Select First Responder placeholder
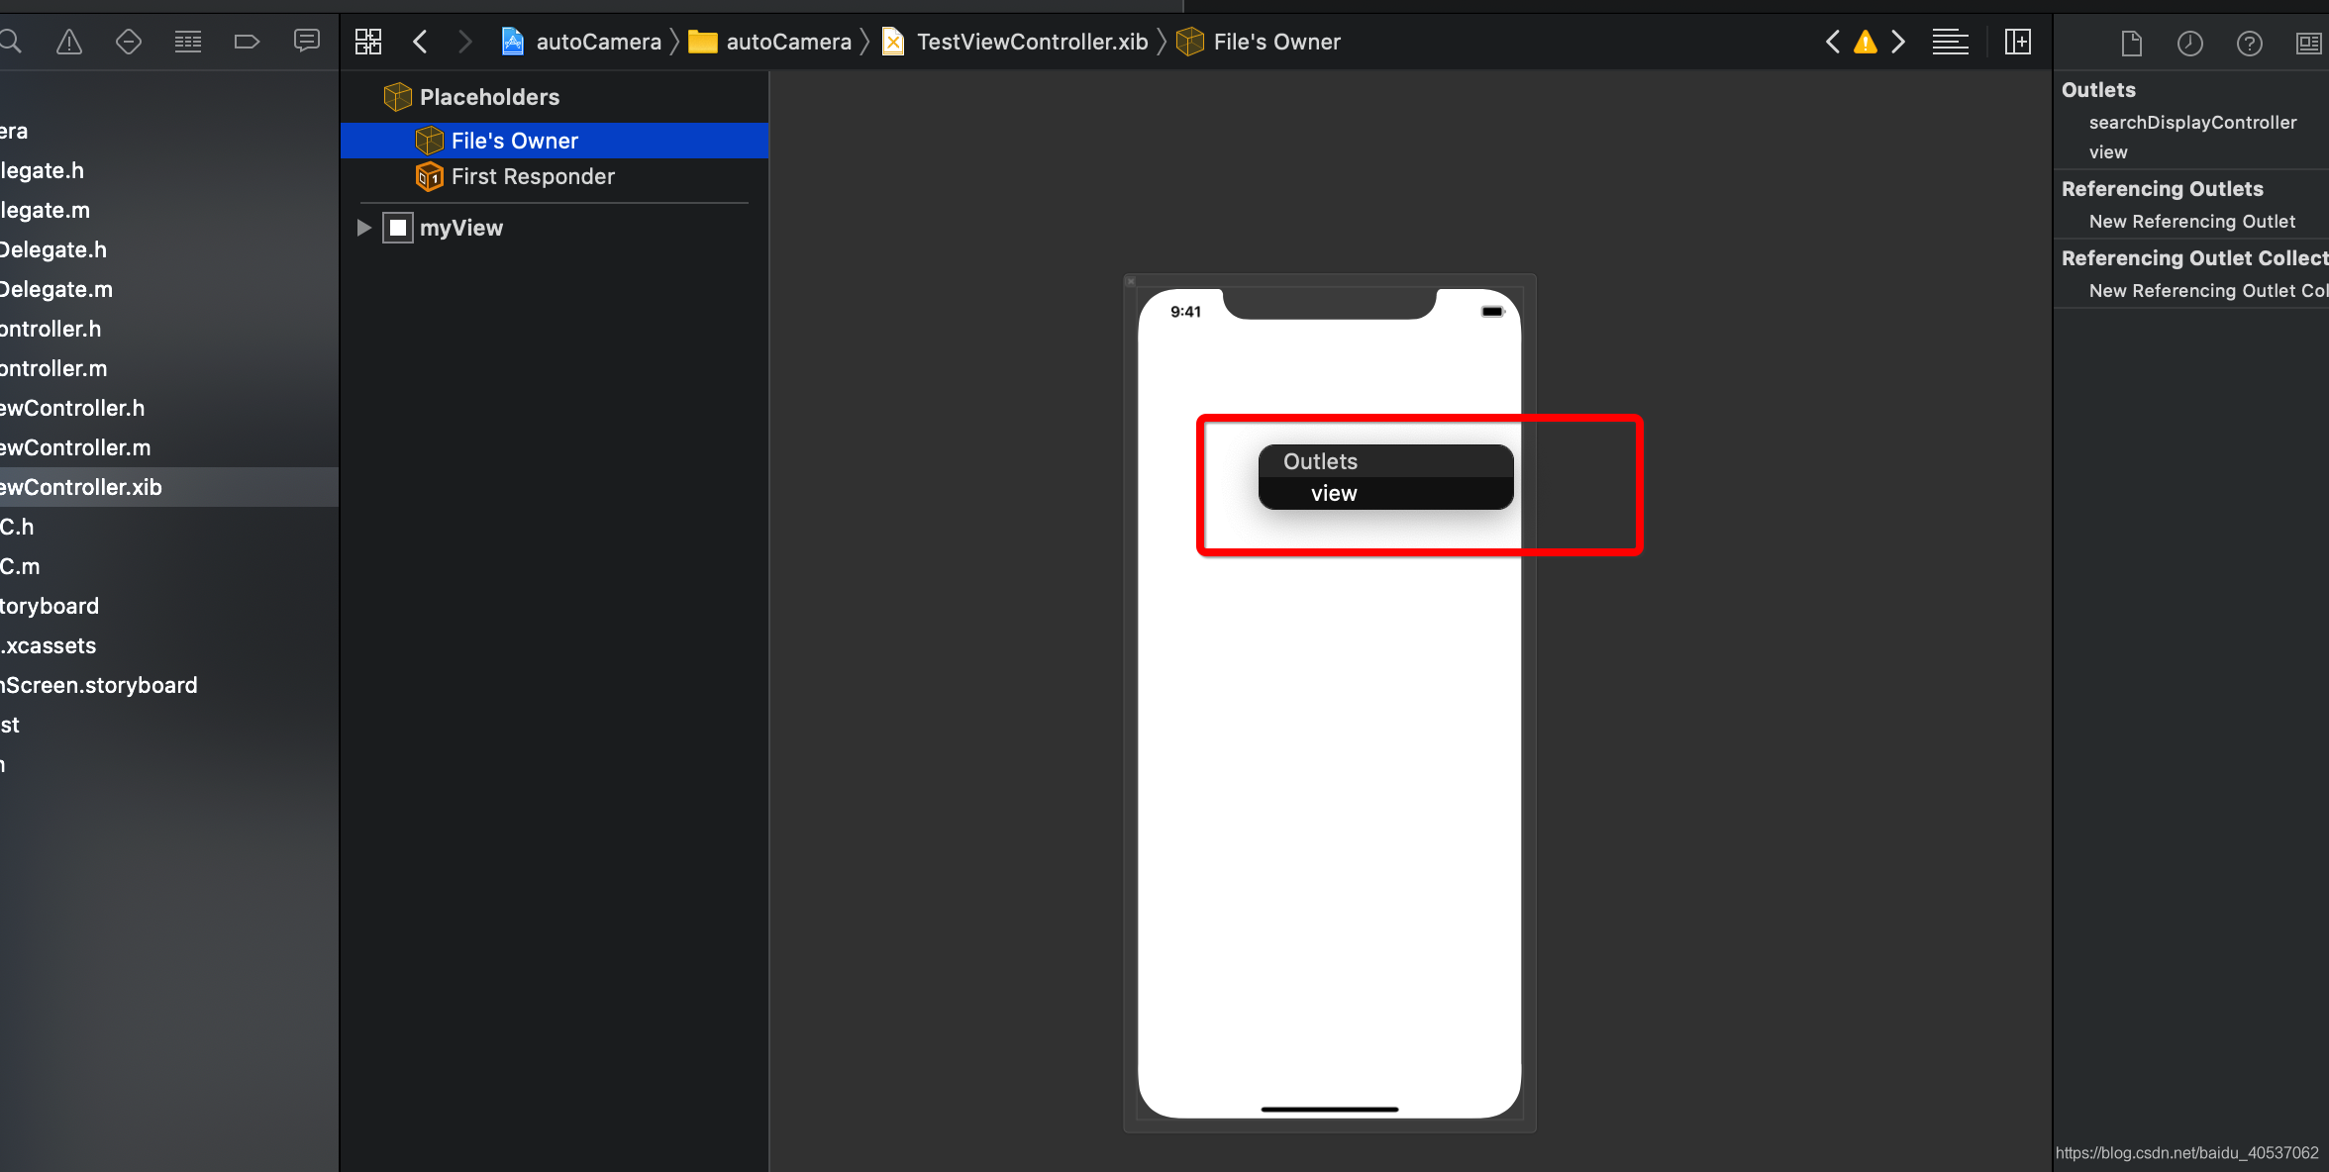2329x1172 pixels. click(533, 176)
